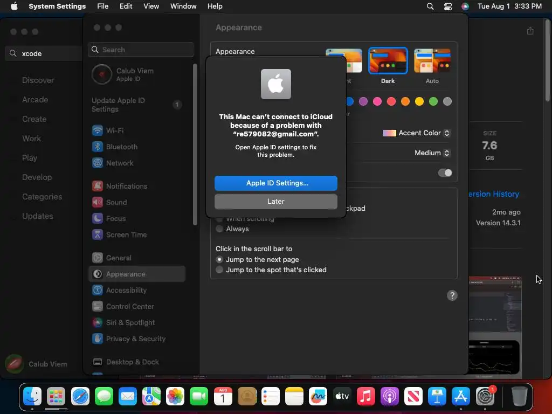
Task: Open Music app in the Dock
Action: (365, 397)
